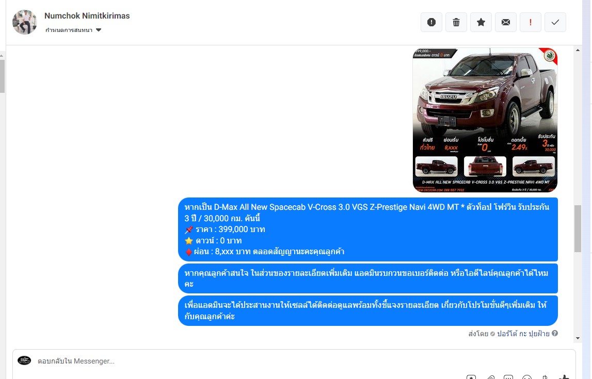The height and width of the screenshot is (379, 592).
Task: Open the maroon Isuzu D-Max ad image
Action: pos(485,120)
